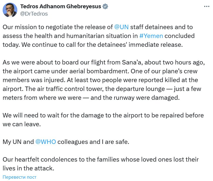Open the Tedros Adhanom Ghebreyesus display name
The width and height of the screenshot is (213, 181).
click(60, 6)
